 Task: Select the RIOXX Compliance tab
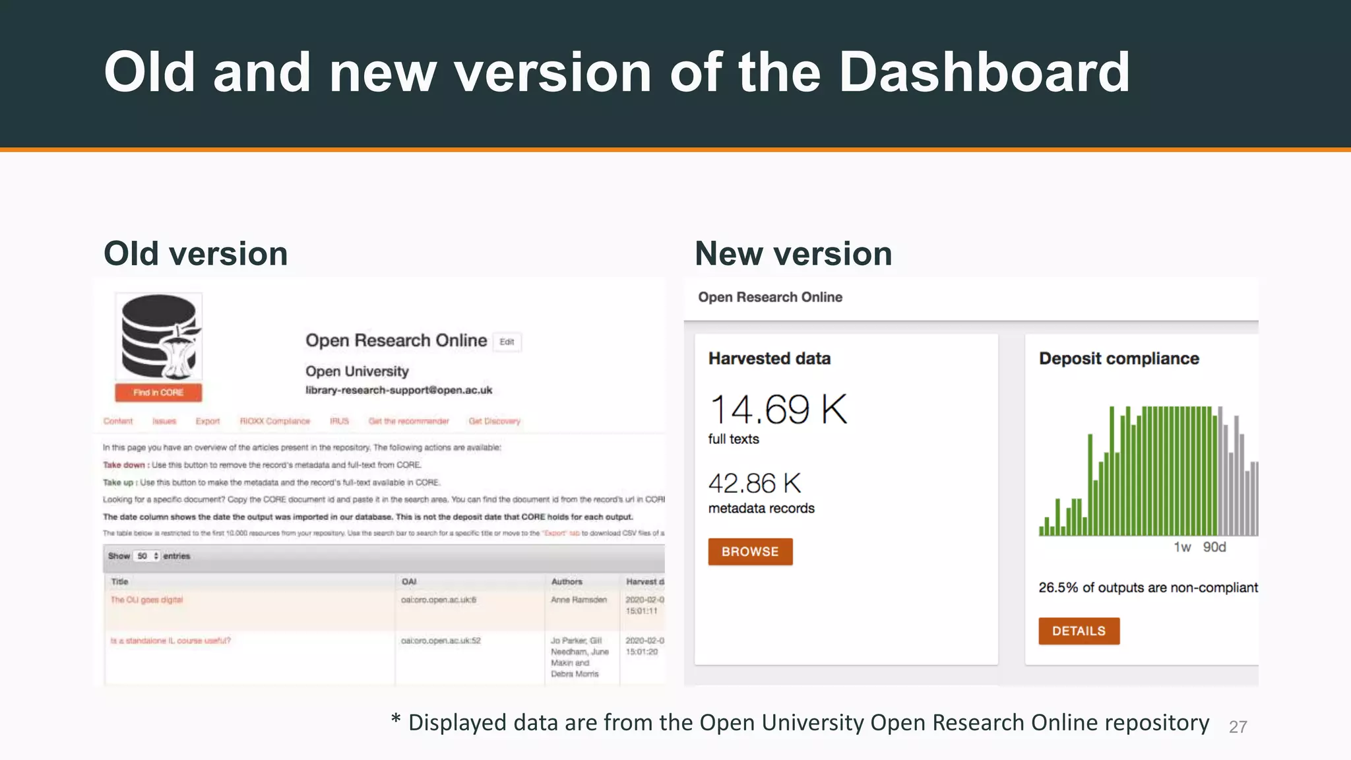(x=274, y=421)
